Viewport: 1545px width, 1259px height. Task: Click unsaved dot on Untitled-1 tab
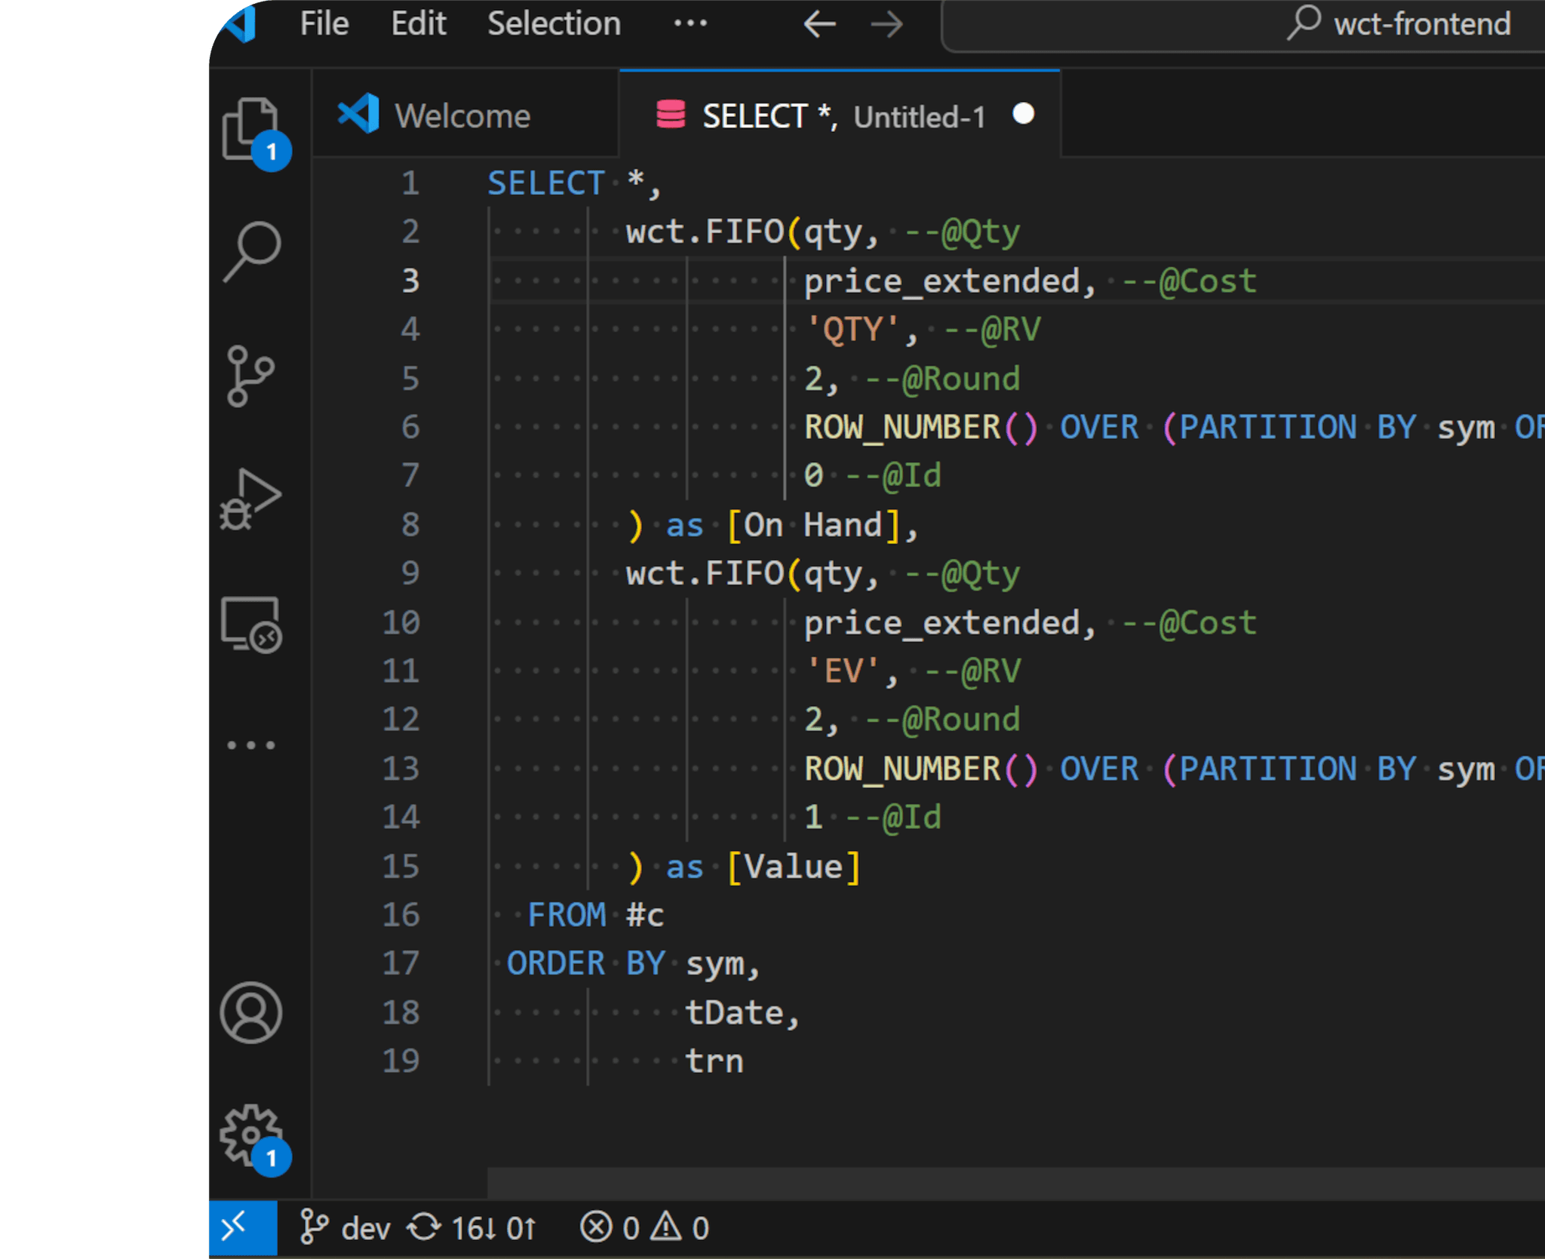(1023, 114)
